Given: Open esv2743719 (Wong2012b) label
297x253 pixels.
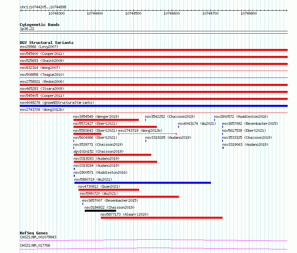Looking at the screenshot, I should tap(140, 130).
